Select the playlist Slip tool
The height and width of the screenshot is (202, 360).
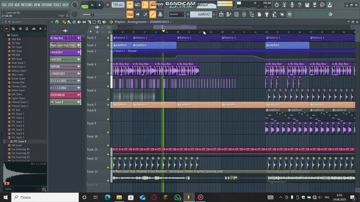pyautogui.click(x=84, y=22)
